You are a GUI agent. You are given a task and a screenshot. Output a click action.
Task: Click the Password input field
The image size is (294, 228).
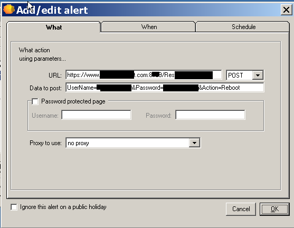[210, 115]
